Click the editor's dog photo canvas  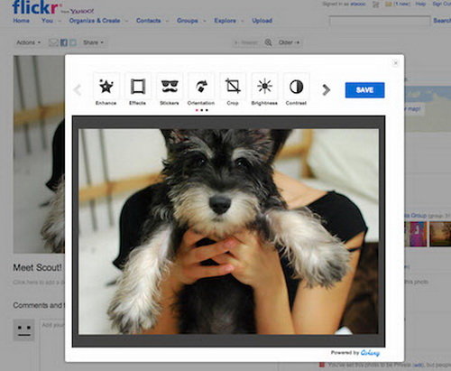228,231
